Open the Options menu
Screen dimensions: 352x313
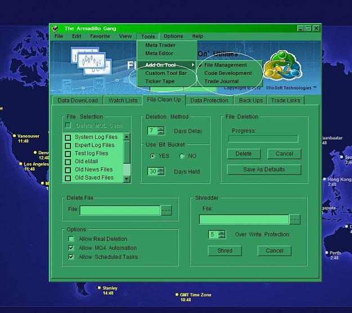tap(173, 36)
